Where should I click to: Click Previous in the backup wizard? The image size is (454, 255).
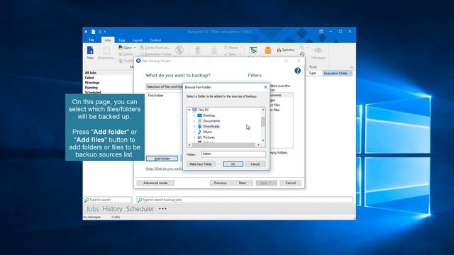click(220, 183)
